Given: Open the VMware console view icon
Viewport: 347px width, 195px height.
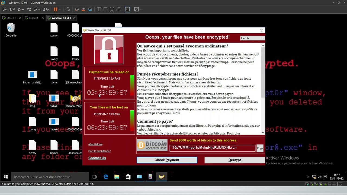Looking at the screenshot, I should (x=127, y=9).
